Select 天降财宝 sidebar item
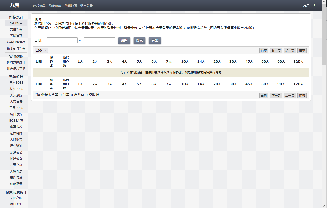327x208 pixels. 16,139
